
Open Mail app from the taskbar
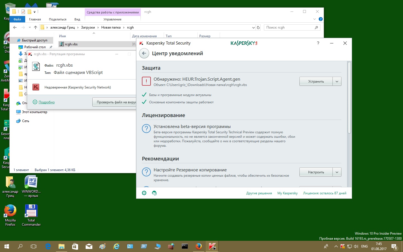click(x=89, y=246)
